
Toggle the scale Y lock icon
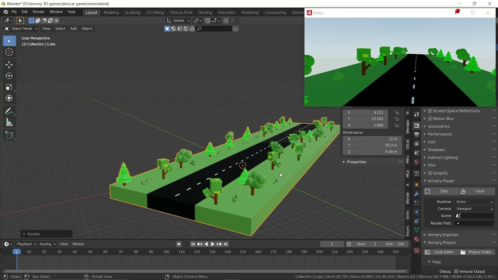397,119
